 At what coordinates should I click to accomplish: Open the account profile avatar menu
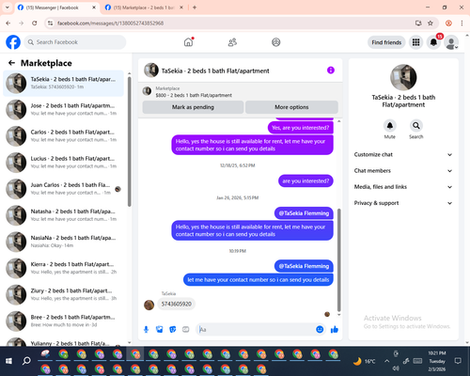pos(451,42)
